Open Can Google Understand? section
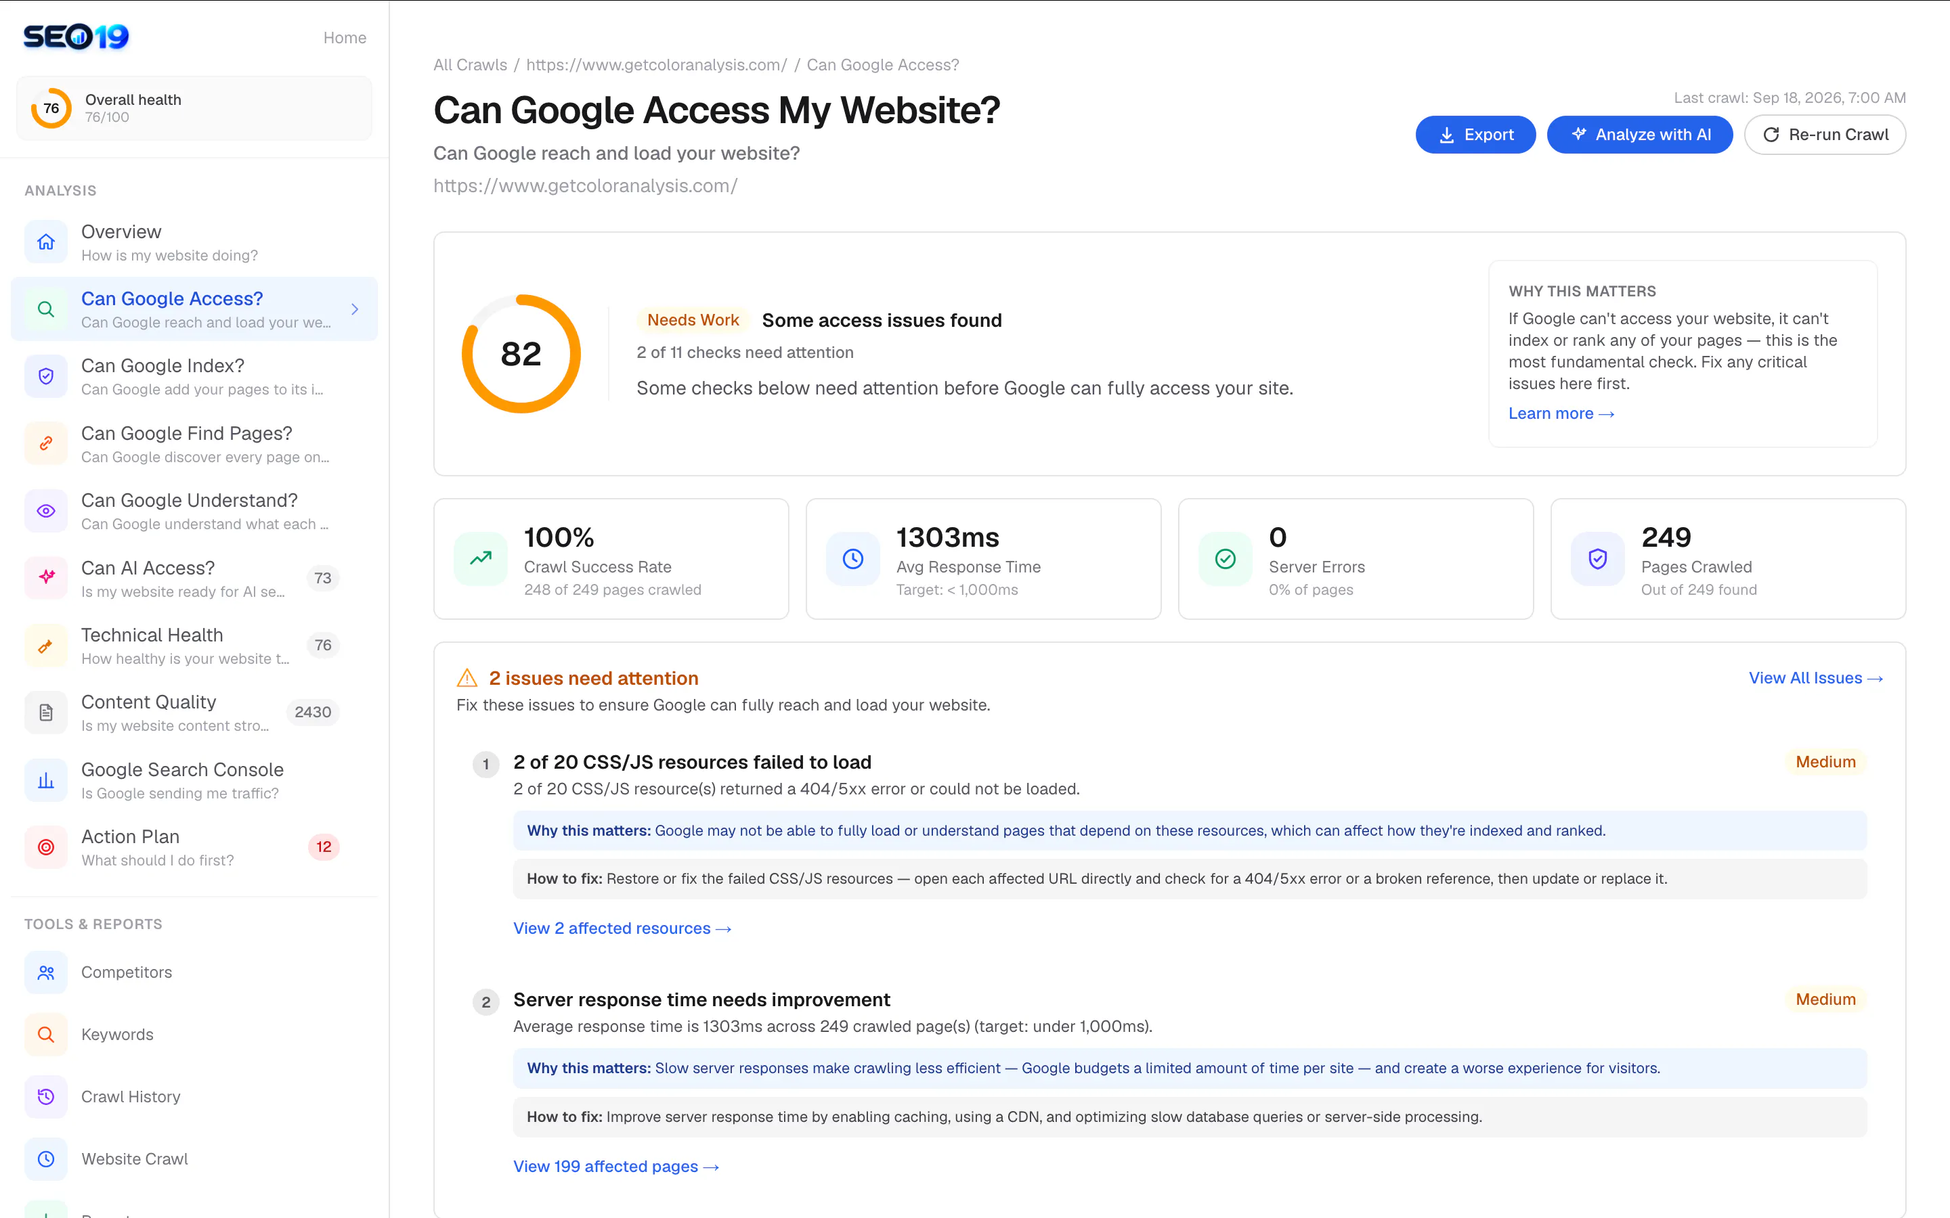 point(194,511)
